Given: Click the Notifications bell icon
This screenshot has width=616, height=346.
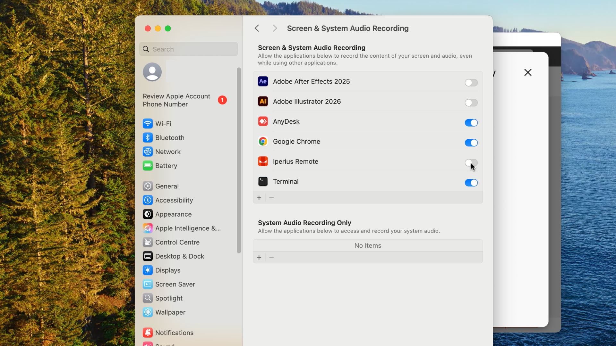Looking at the screenshot, I should tap(148, 333).
